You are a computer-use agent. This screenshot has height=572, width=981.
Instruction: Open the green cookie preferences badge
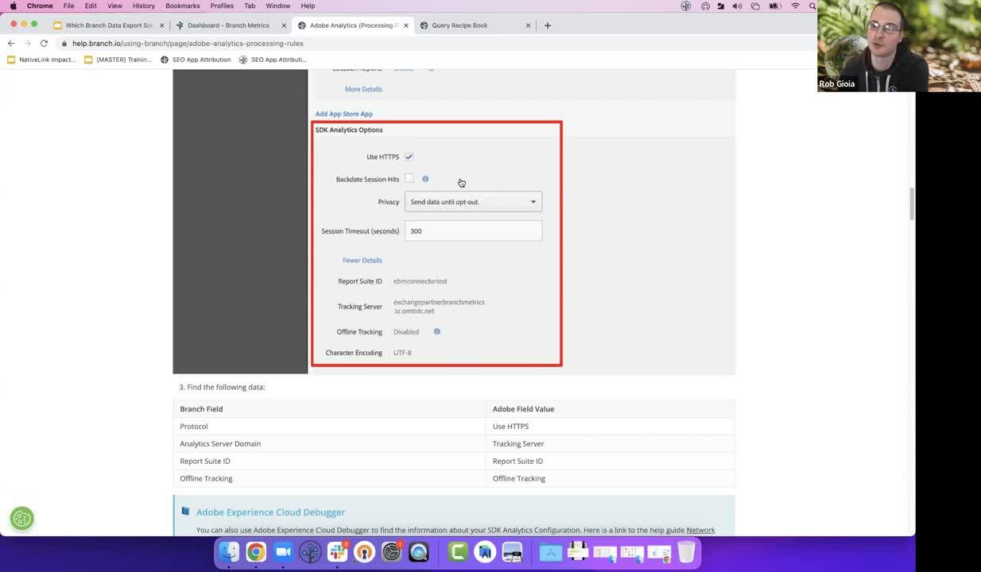pos(22,519)
